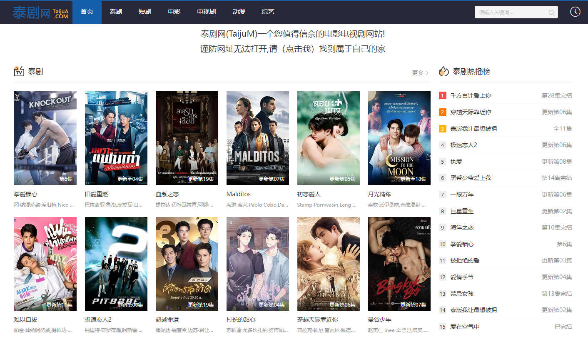The width and height of the screenshot is (588, 347).
Task: Open the KNOCKOUT poster thumbnail
Action: [x=45, y=138]
